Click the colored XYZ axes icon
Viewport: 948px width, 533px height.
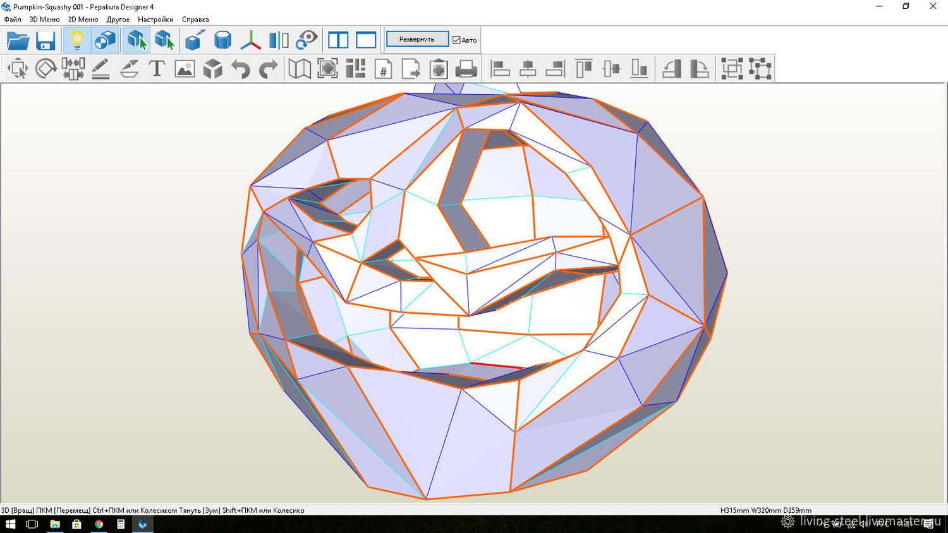[x=250, y=40]
